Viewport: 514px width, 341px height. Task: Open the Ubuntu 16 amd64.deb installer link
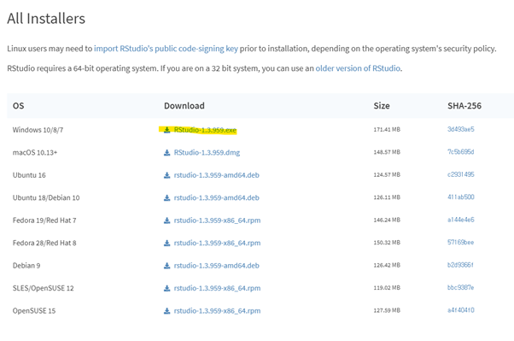coord(216,175)
